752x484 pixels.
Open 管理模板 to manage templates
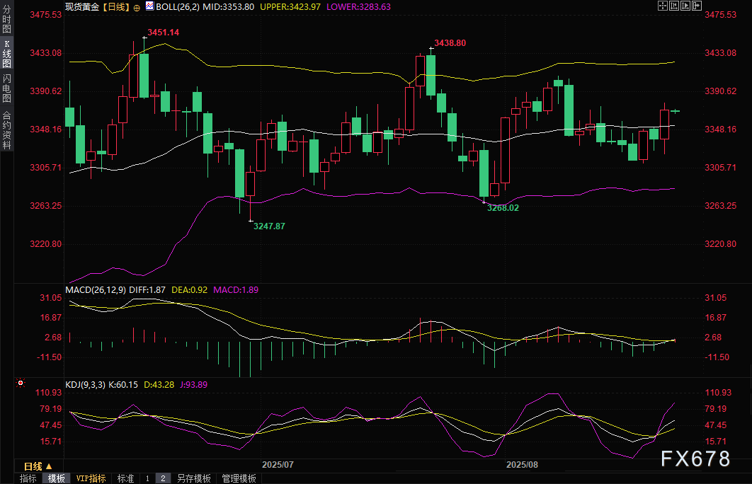[x=239, y=478]
